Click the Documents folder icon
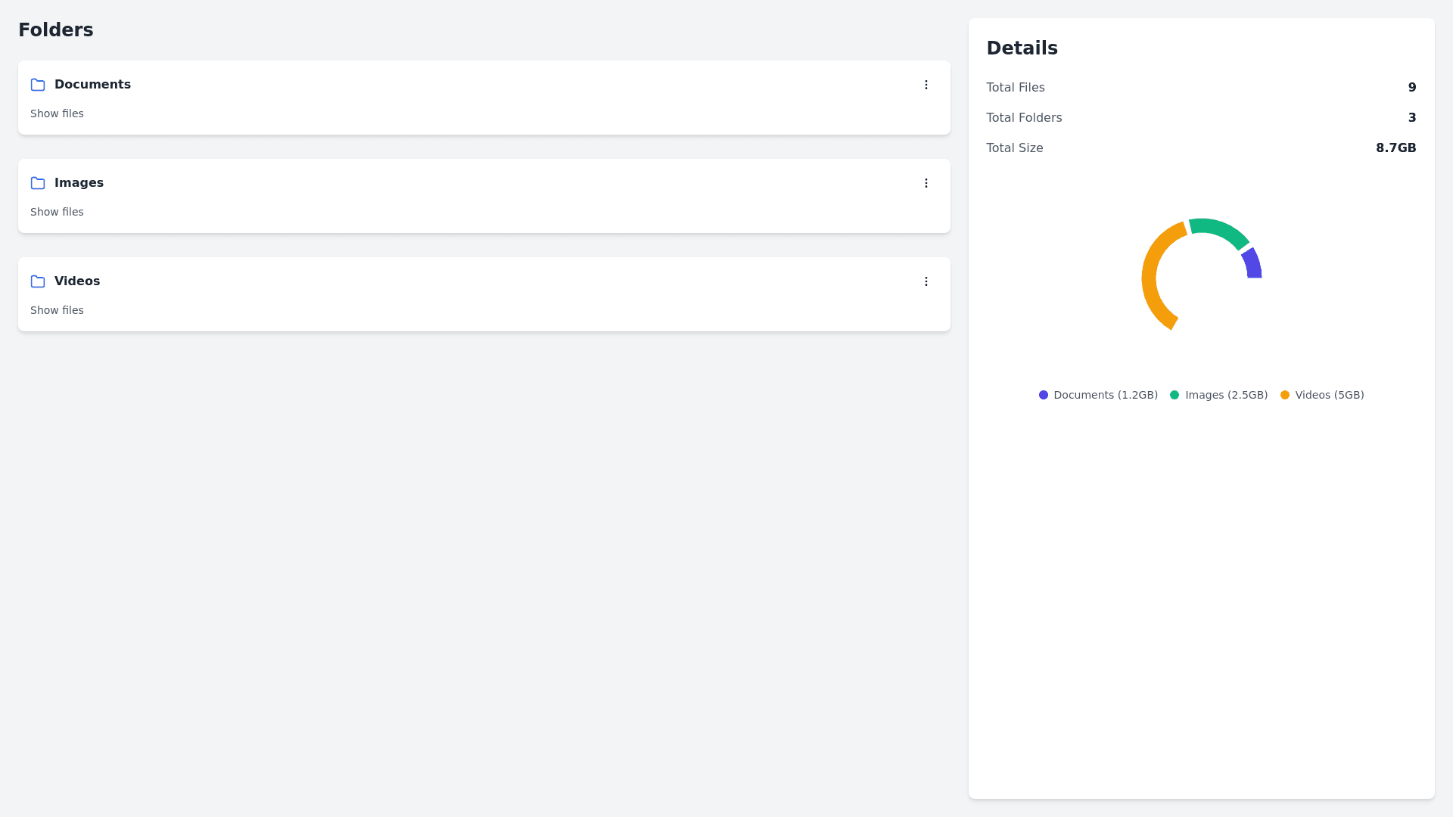This screenshot has width=1453, height=817. 38,85
